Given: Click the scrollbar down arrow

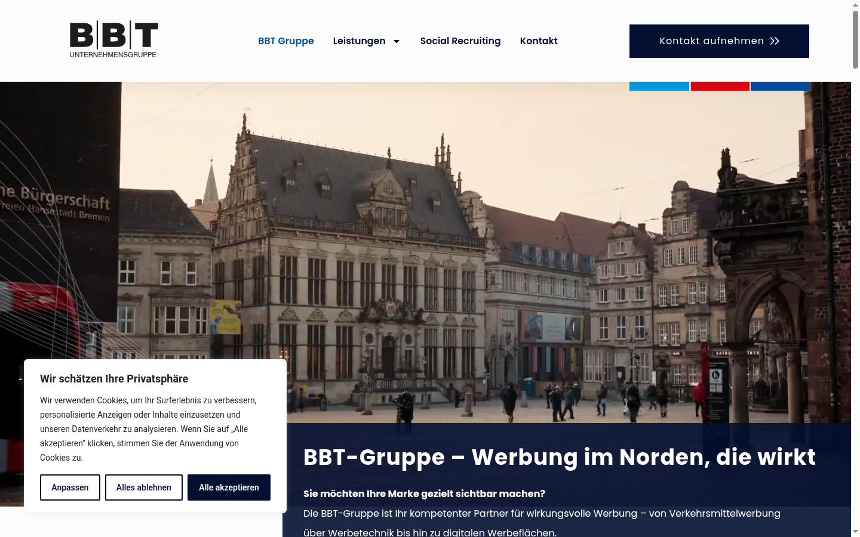Looking at the screenshot, I should [x=855, y=532].
